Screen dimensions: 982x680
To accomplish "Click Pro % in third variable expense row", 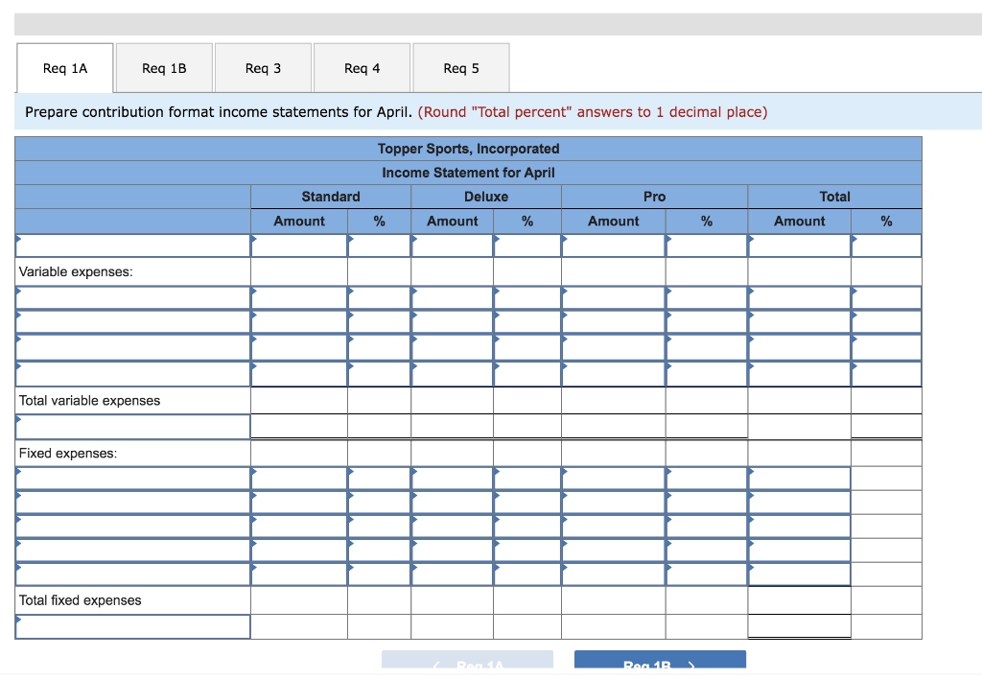I will (707, 347).
